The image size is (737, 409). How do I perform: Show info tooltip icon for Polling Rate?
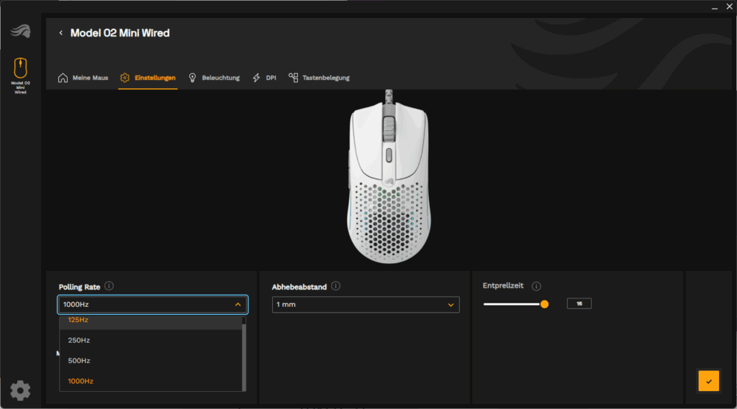pyautogui.click(x=109, y=286)
